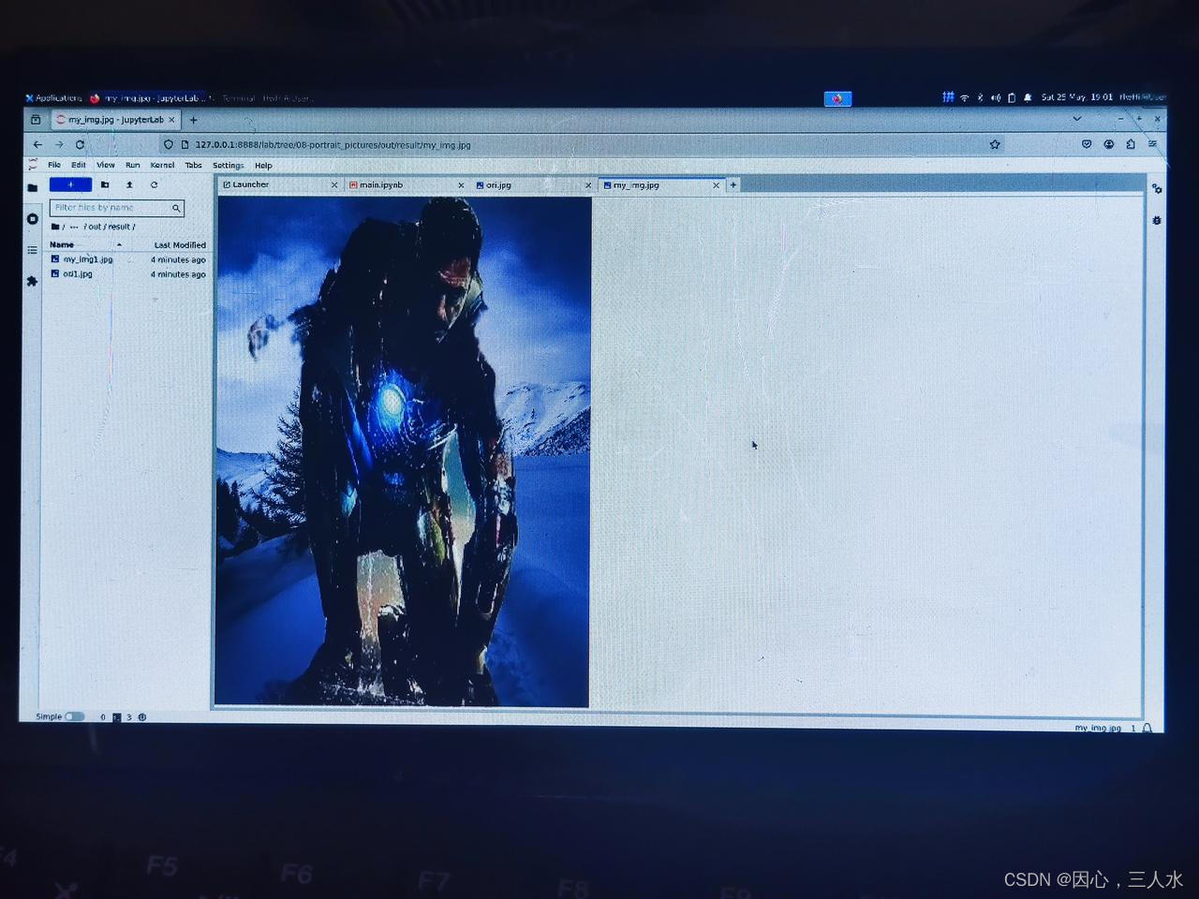Open the View menu
This screenshot has width=1199, height=899.
[106, 165]
